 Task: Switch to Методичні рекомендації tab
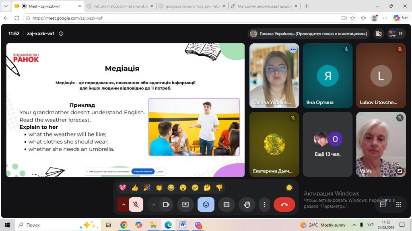264,6
